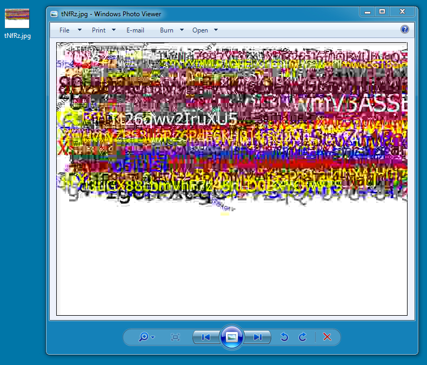Maximize the Photo Viewer window

pos(382,11)
